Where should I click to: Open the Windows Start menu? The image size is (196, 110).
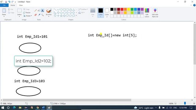point(3,108)
